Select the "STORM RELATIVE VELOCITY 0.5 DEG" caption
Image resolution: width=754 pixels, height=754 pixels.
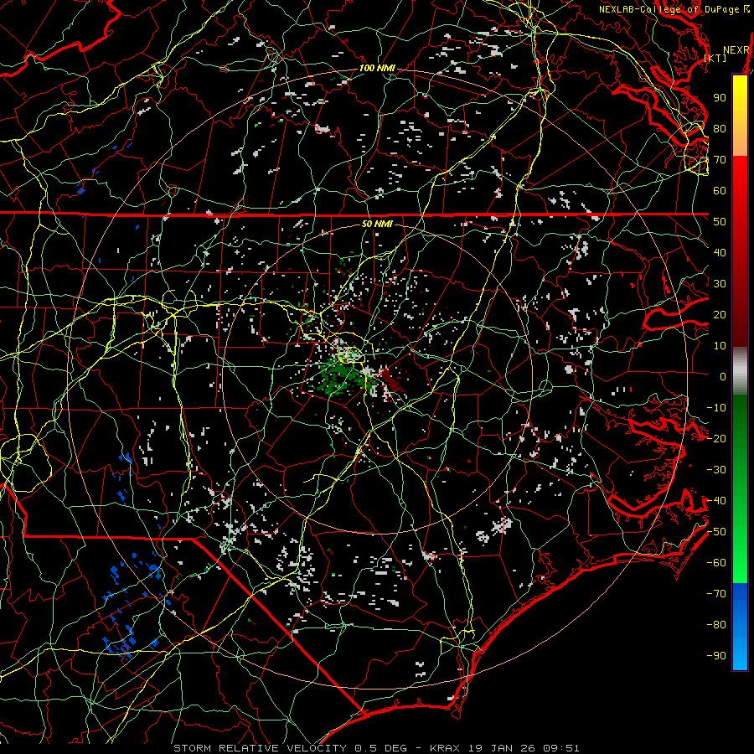290,748
